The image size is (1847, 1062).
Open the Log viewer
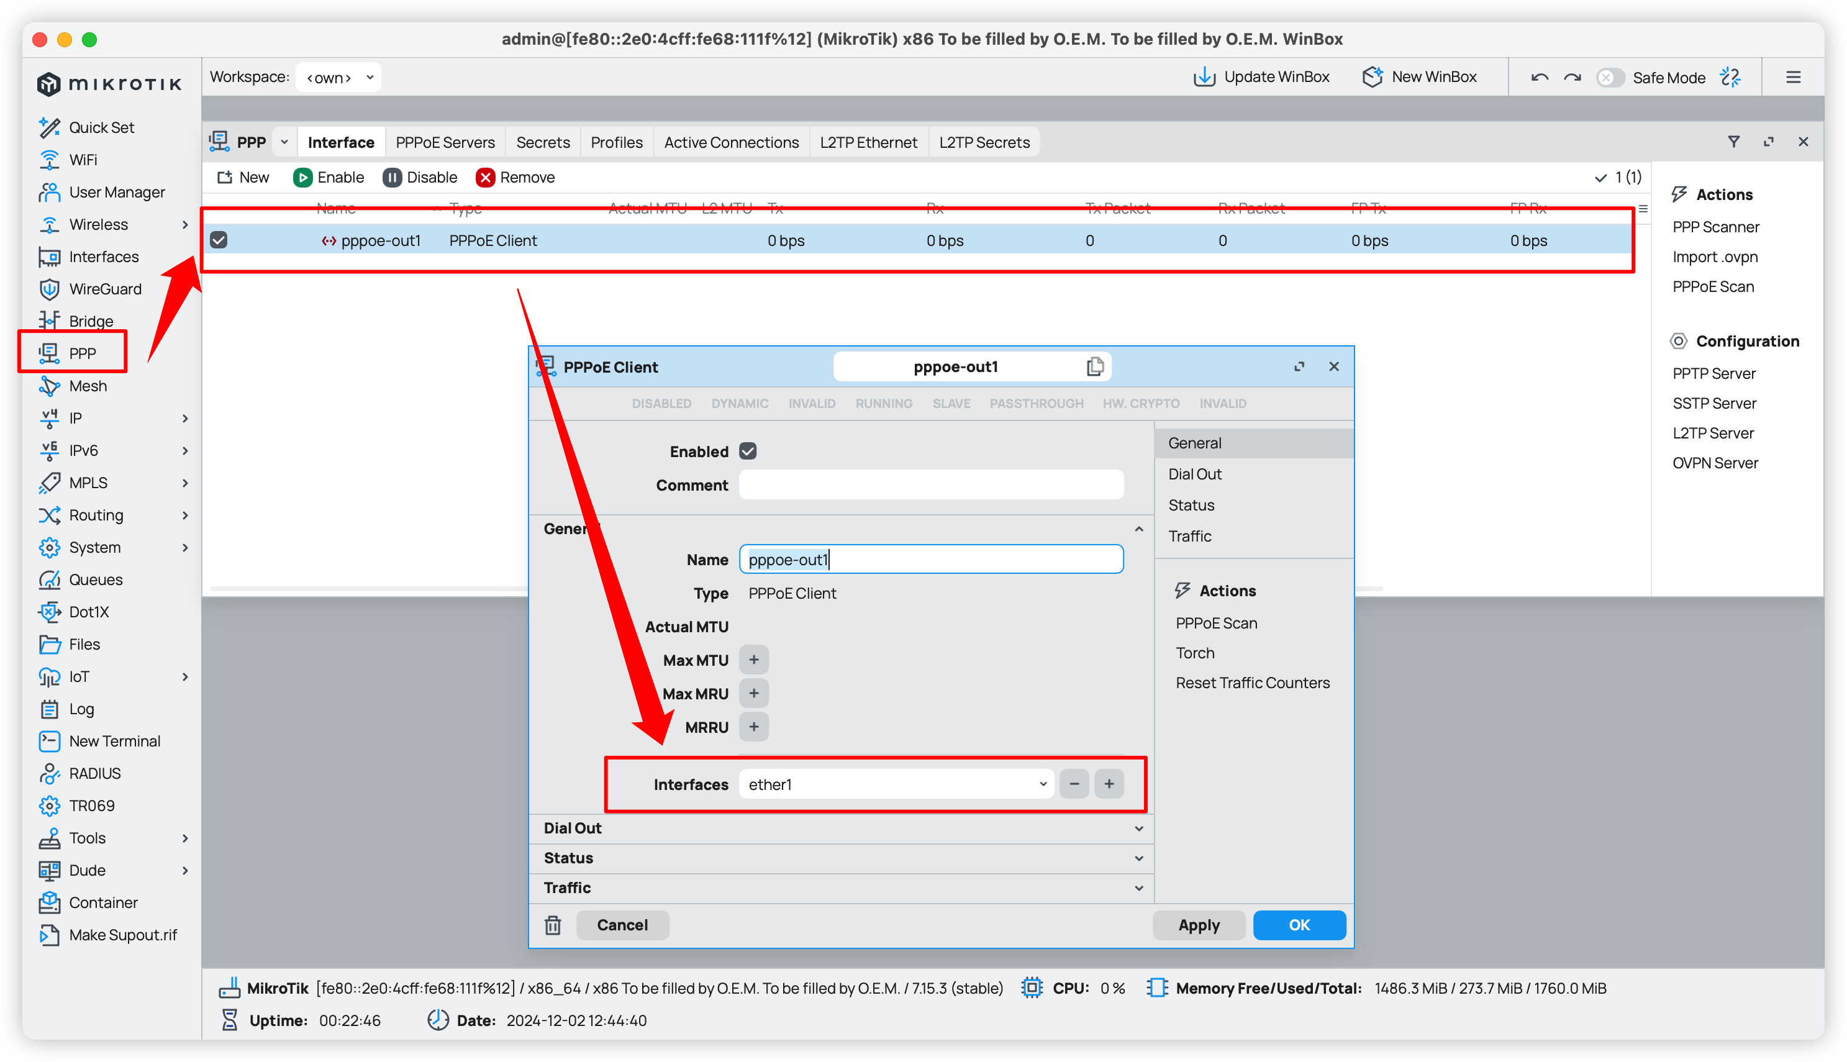pyautogui.click(x=81, y=709)
